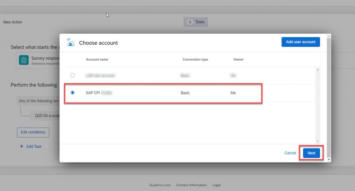Click the Account name column header

coord(97,59)
